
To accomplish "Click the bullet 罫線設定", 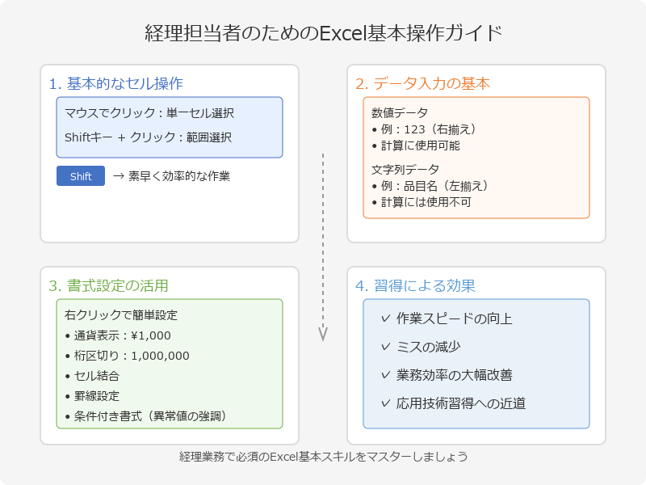I will click(92, 396).
